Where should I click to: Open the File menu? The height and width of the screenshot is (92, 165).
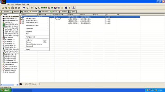pos(9,4)
